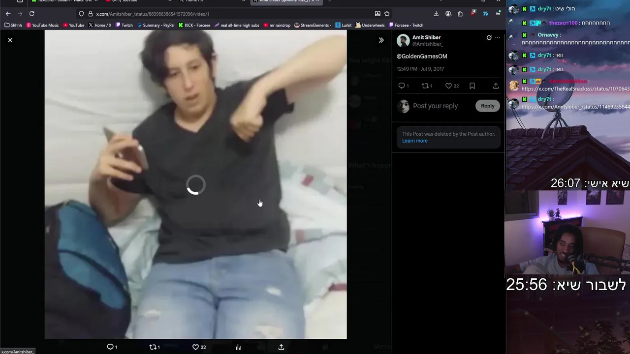Open the YouTube bookmark
The height and width of the screenshot is (354, 630).
click(73, 25)
